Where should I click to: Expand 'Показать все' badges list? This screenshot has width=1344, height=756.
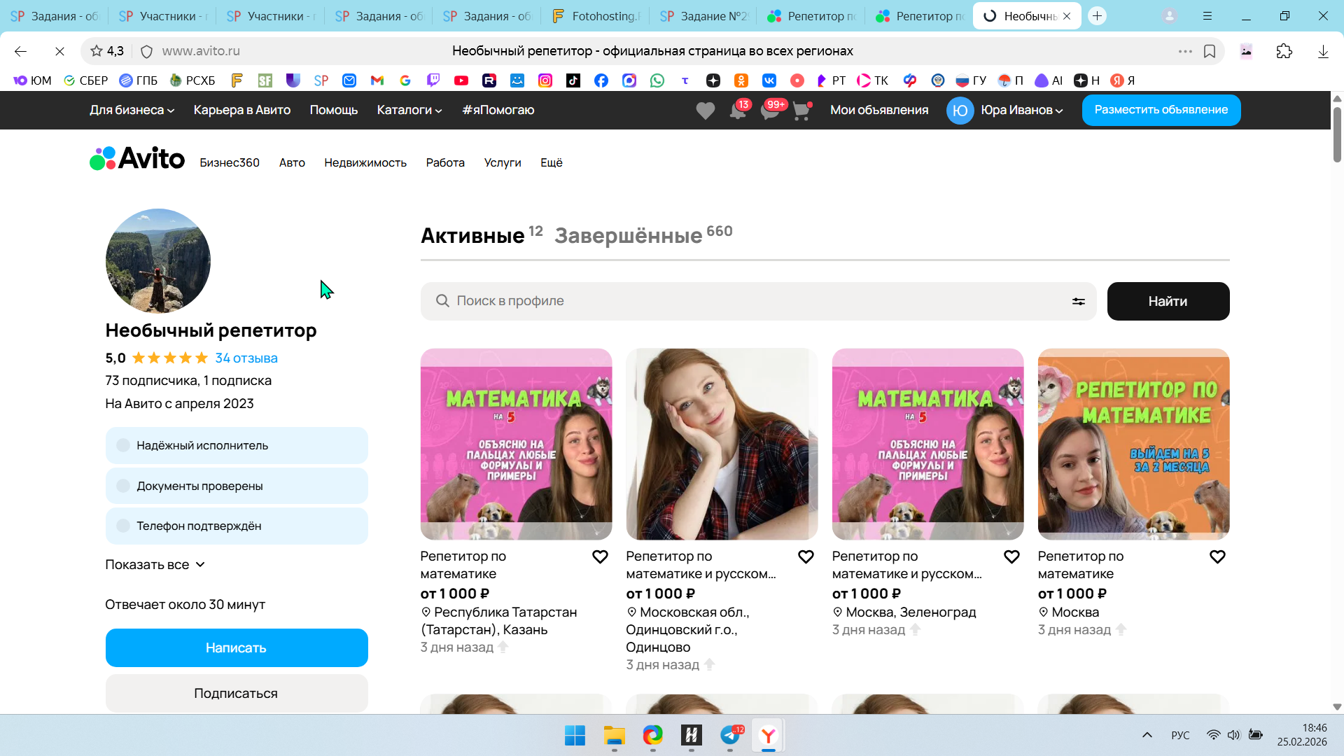(x=155, y=564)
